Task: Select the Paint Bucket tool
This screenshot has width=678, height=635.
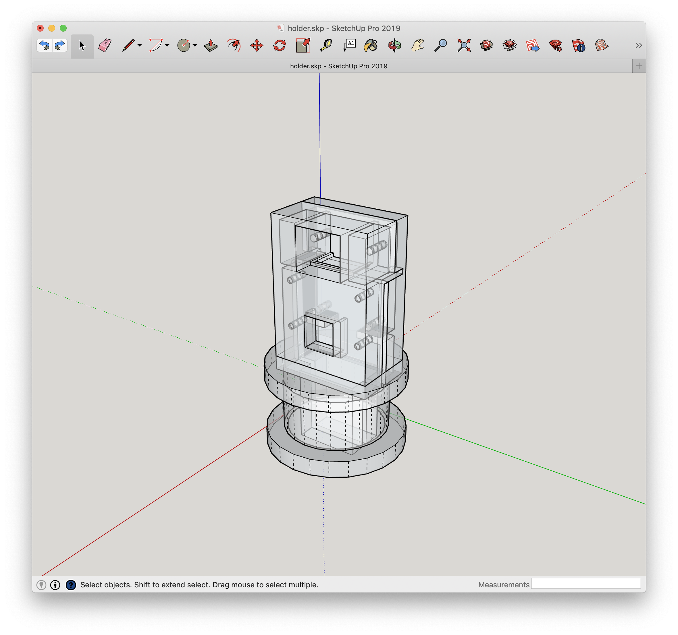Action: pyautogui.click(x=371, y=45)
